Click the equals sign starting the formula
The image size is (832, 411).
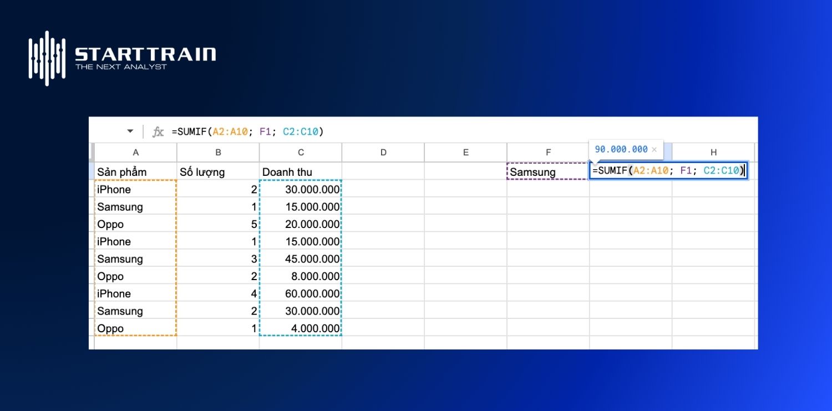pyautogui.click(x=175, y=131)
